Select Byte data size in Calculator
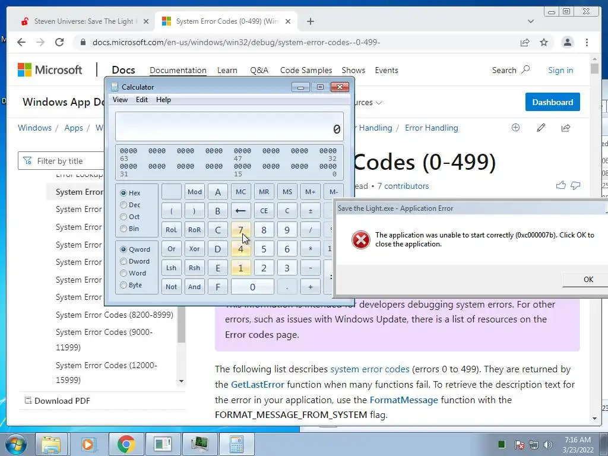Image resolution: width=608 pixels, height=456 pixels. pyautogui.click(x=123, y=285)
